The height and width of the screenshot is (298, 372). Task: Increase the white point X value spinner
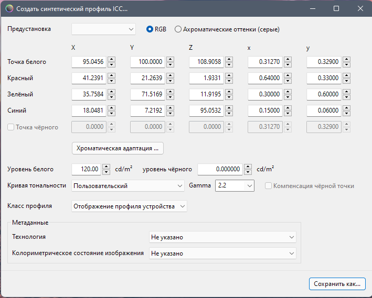(x=111, y=59)
